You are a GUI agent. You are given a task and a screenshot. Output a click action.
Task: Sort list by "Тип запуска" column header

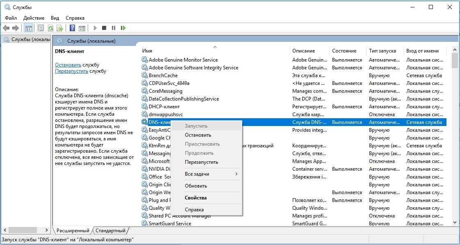[382, 51]
